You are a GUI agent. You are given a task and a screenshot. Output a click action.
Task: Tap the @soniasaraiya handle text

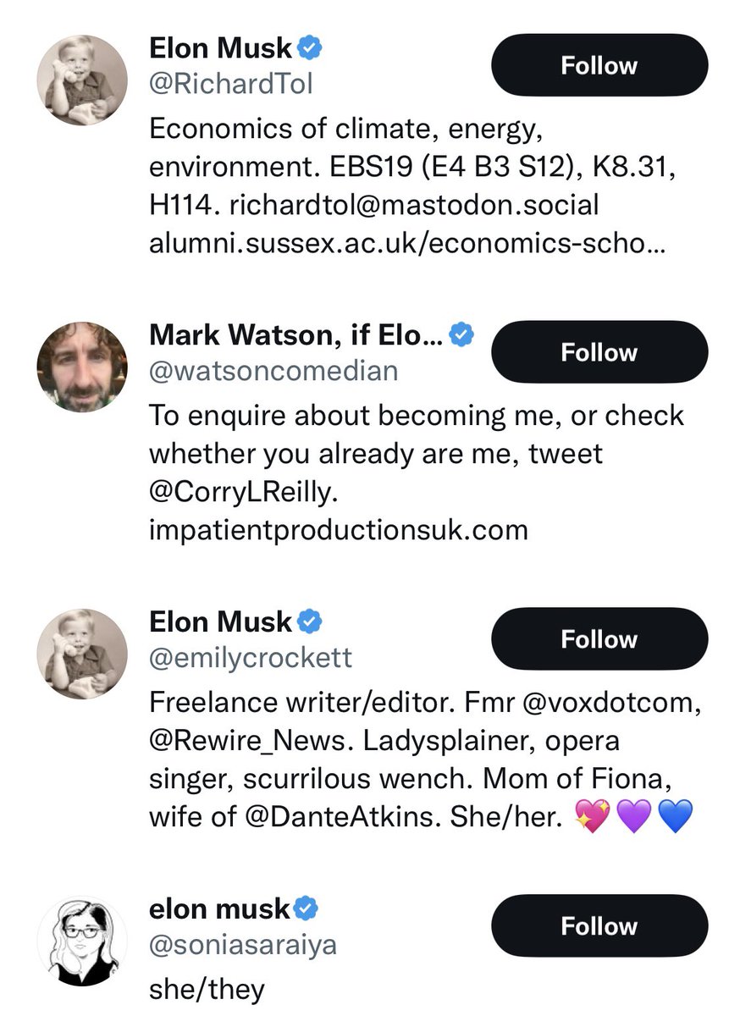[242, 945]
